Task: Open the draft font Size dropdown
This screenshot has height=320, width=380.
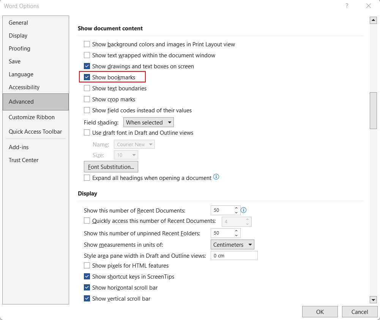Action: click(126, 155)
